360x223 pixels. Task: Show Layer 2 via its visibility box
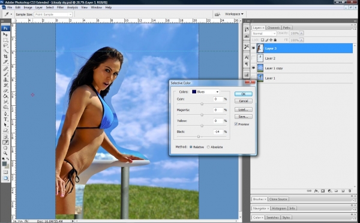[x=253, y=59]
